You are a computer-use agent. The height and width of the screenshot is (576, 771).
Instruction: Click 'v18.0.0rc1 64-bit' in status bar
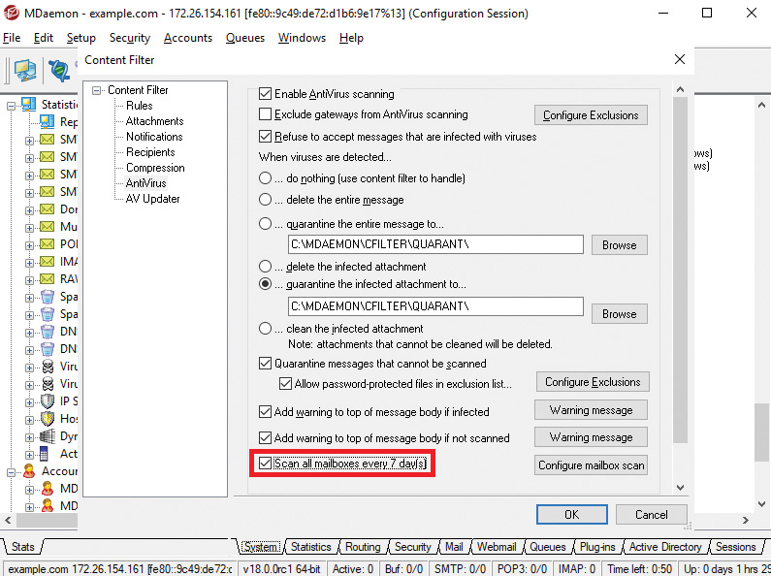[x=281, y=569]
